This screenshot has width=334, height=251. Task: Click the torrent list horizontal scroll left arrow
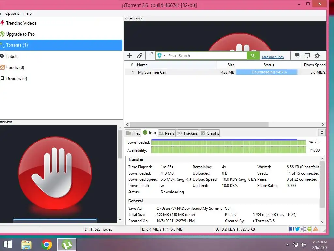(128, 124)
